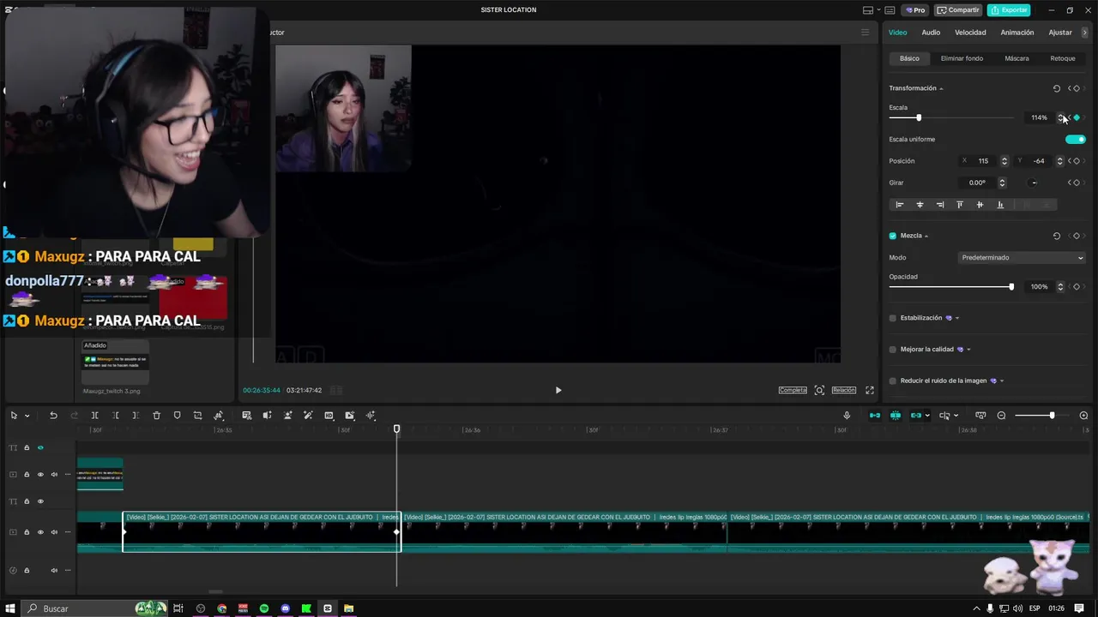Enable Reducir el ruido de la imagen

coord(893,380)
